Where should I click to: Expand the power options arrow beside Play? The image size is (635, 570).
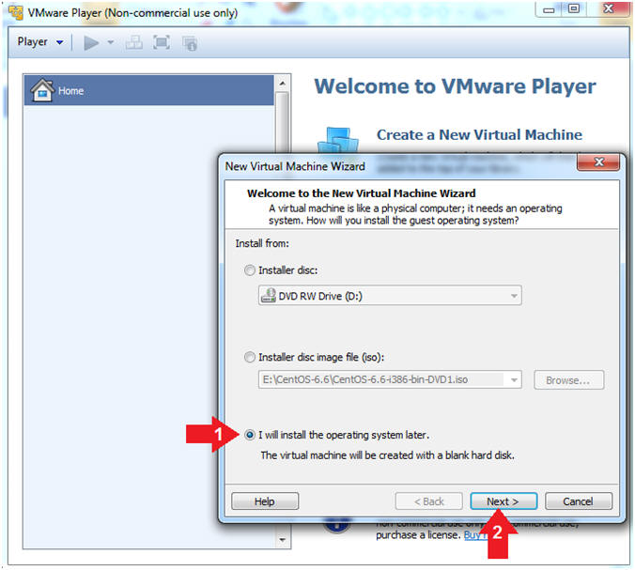tap(110, 42)
